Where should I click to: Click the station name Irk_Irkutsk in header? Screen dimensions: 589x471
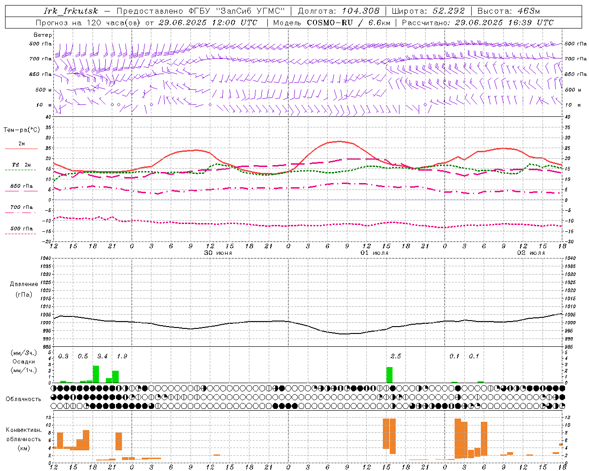[x=70, y=11]
